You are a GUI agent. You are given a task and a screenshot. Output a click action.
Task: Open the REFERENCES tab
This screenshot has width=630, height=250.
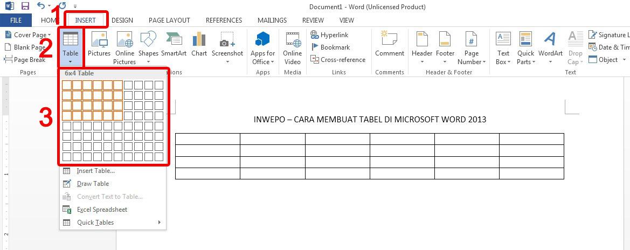[224, 20]
